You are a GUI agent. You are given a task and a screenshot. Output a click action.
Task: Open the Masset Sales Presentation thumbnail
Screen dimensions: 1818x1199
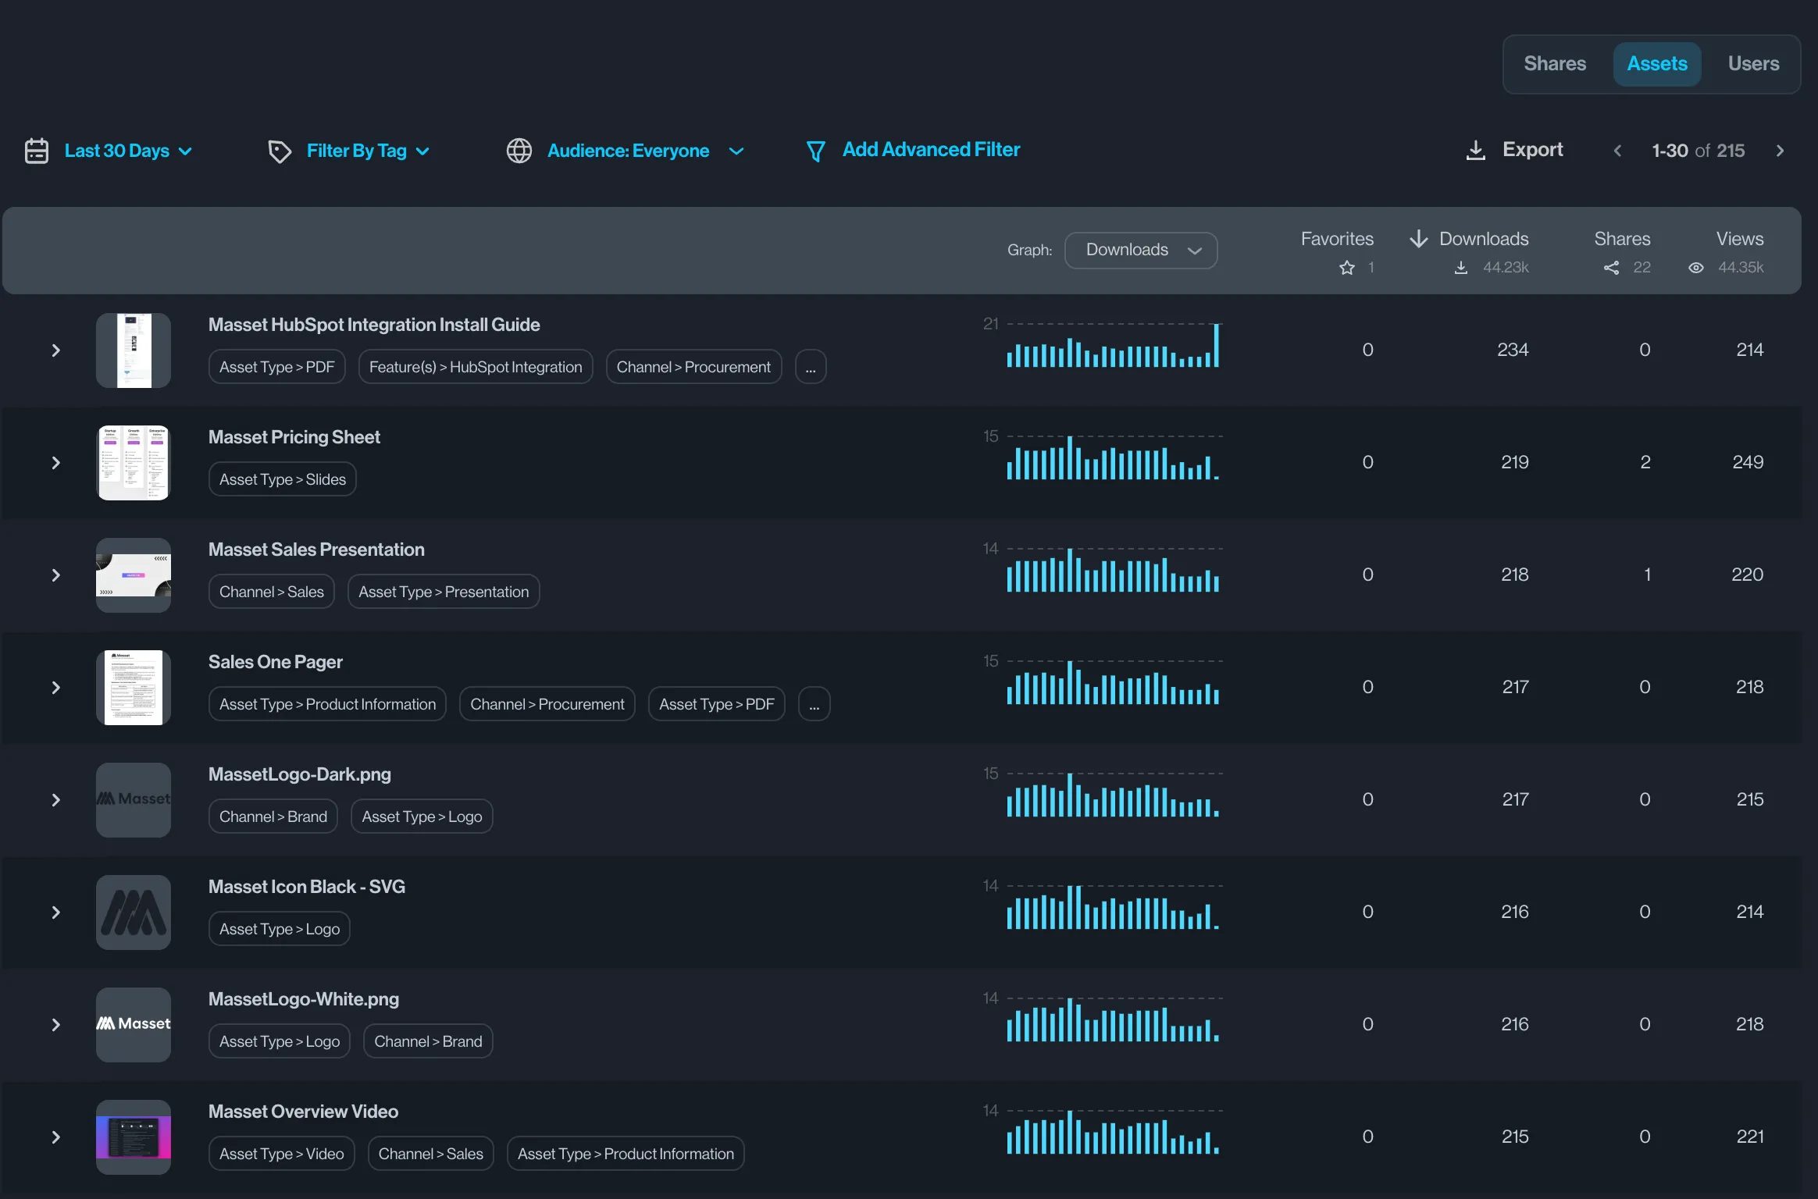pos(134,575)
